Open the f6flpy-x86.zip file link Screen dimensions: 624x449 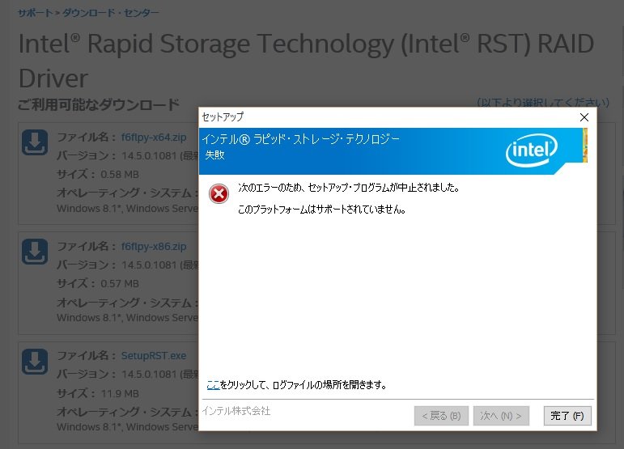point(154,246)
